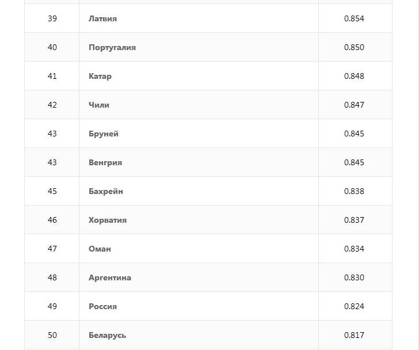The image size is (419, 350).
Task: Select rank number 47 beside Оман
Action: (52, 249)
